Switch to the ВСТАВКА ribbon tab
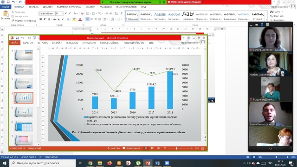 33,7
